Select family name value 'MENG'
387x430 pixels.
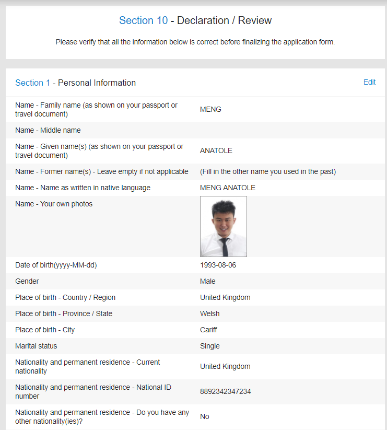[x=210, y=109]
